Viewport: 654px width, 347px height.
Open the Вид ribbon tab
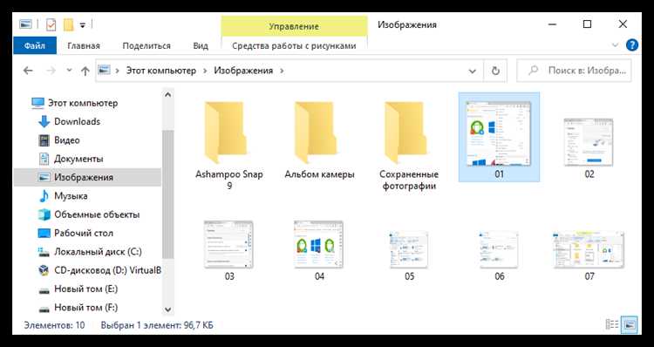point(201,45)
